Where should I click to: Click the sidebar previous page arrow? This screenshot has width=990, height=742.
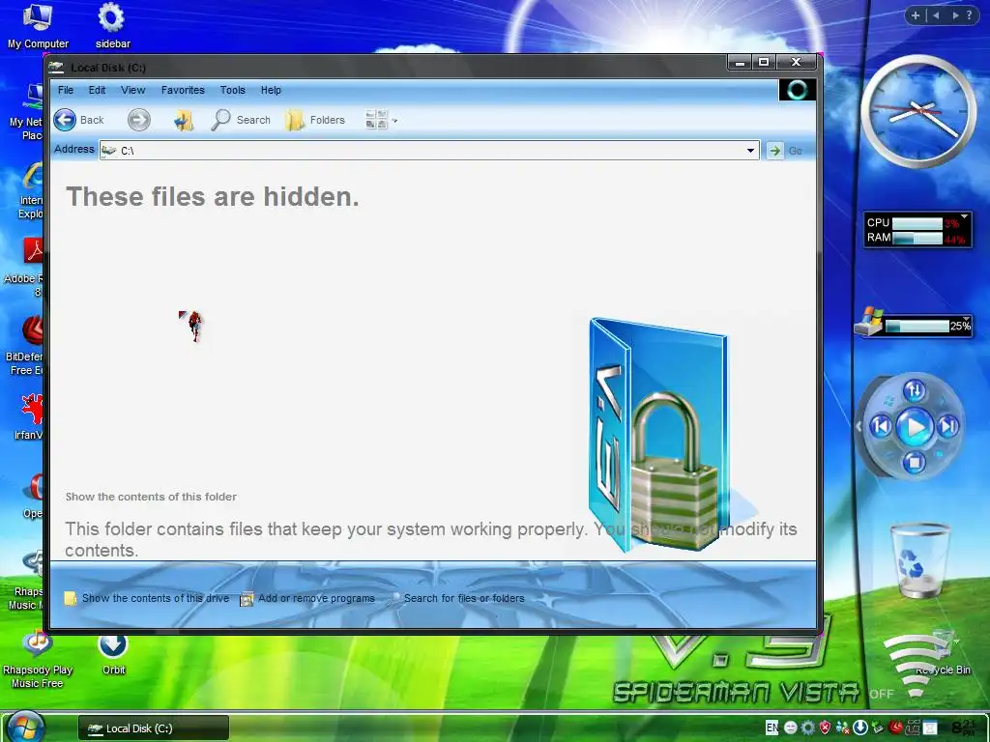click(x=936, y=15)
